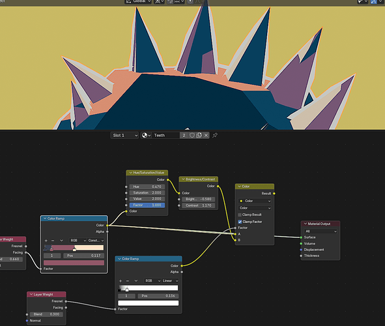Click the Surface input socket on Material Output
The width and height of the screenshot is (385, 326).
click(301, 237)
